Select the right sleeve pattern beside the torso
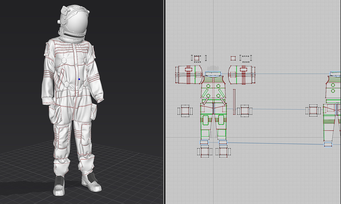341x204 pixels. 242,75
